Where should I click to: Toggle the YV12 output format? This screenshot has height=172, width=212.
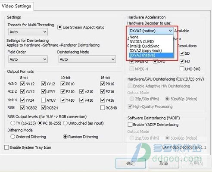[x=43, y=84]
